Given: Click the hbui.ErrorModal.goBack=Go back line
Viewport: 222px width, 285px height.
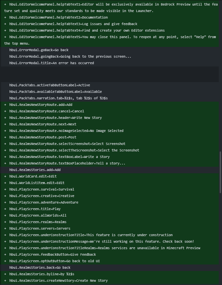Looking at the screenshot, I should [110, 50].
